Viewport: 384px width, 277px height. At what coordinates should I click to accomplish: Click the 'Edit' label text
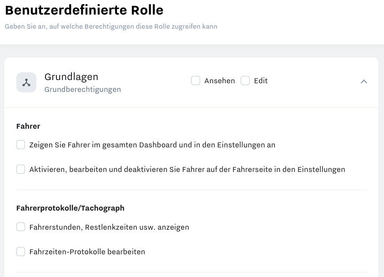click(x=261, y=81)
